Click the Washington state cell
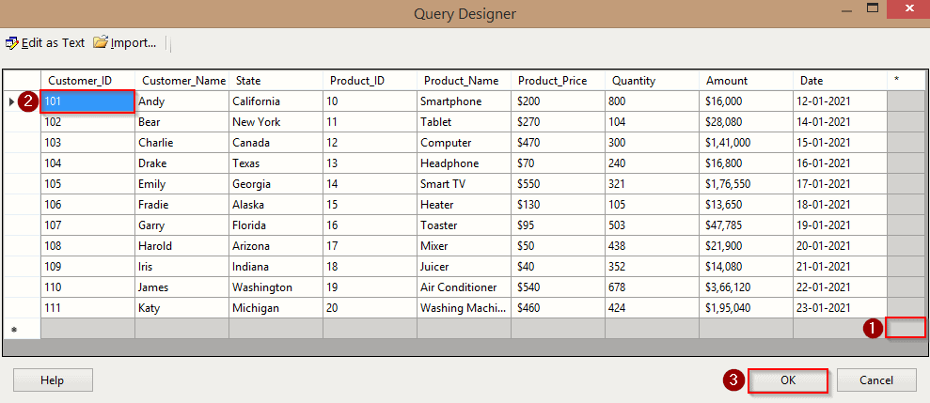This screenshot has height=403, width=930. click(276, 287)
